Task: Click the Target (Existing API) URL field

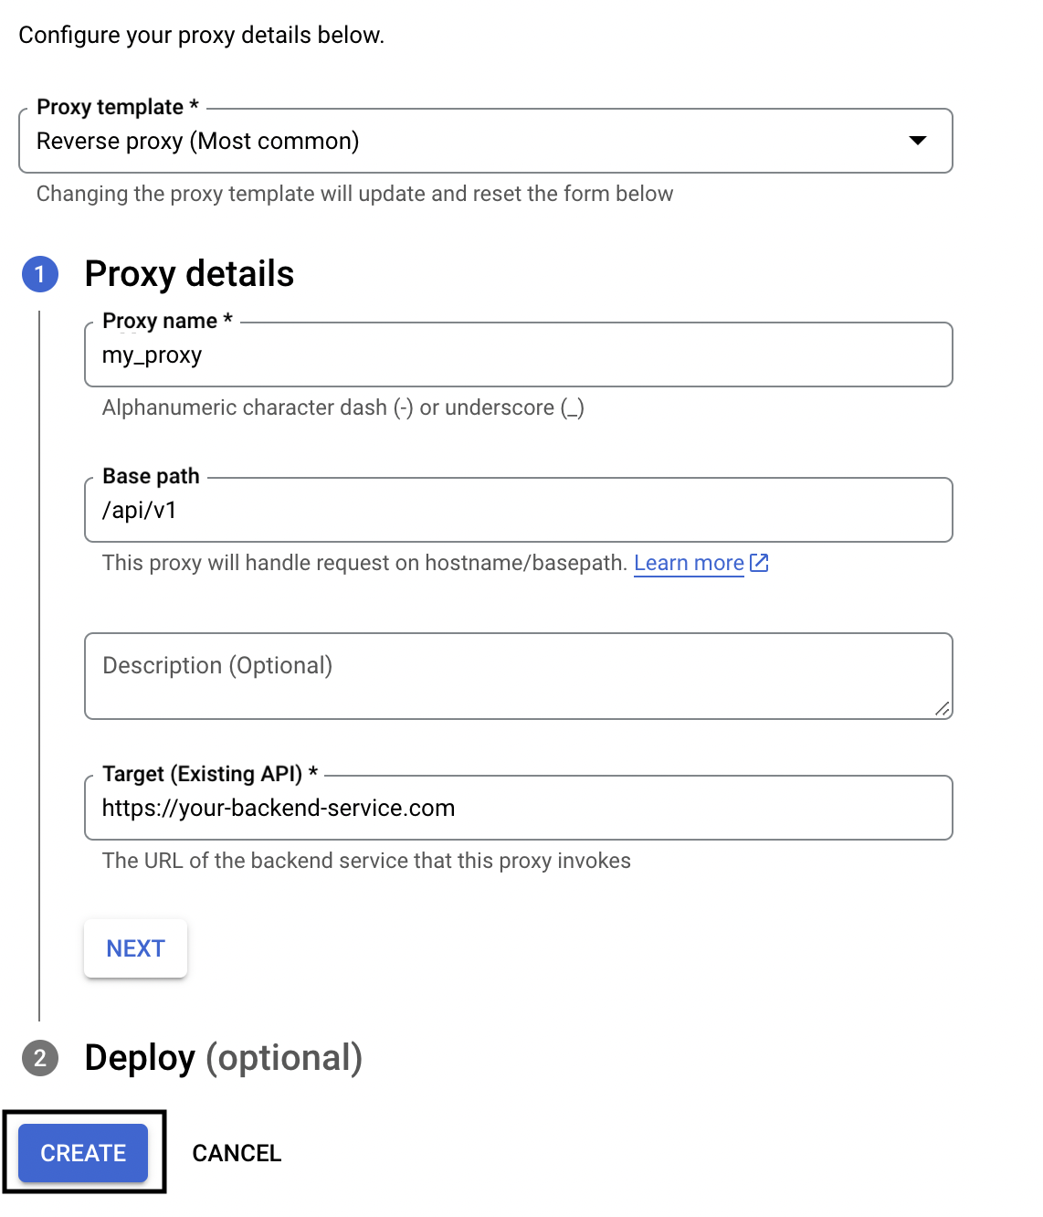Action: click(x=518, y=809)
